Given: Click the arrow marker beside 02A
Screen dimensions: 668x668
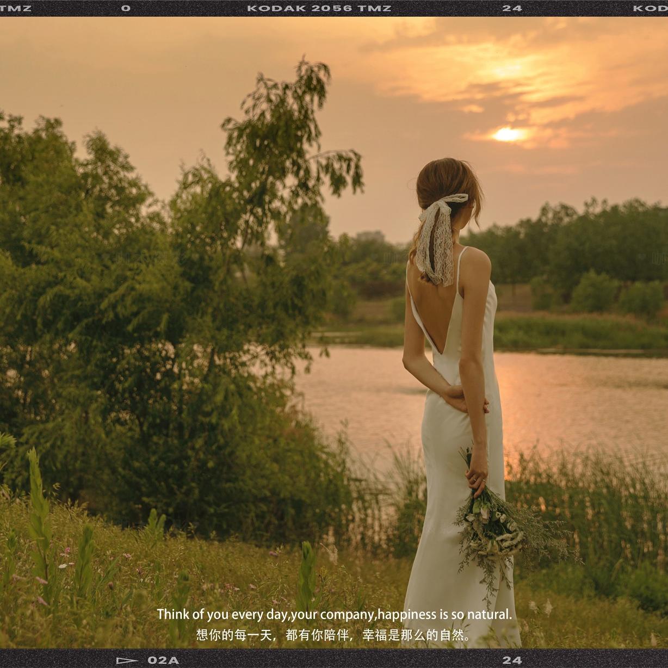Looking at the screenshot, I should [x=127, y=660].
